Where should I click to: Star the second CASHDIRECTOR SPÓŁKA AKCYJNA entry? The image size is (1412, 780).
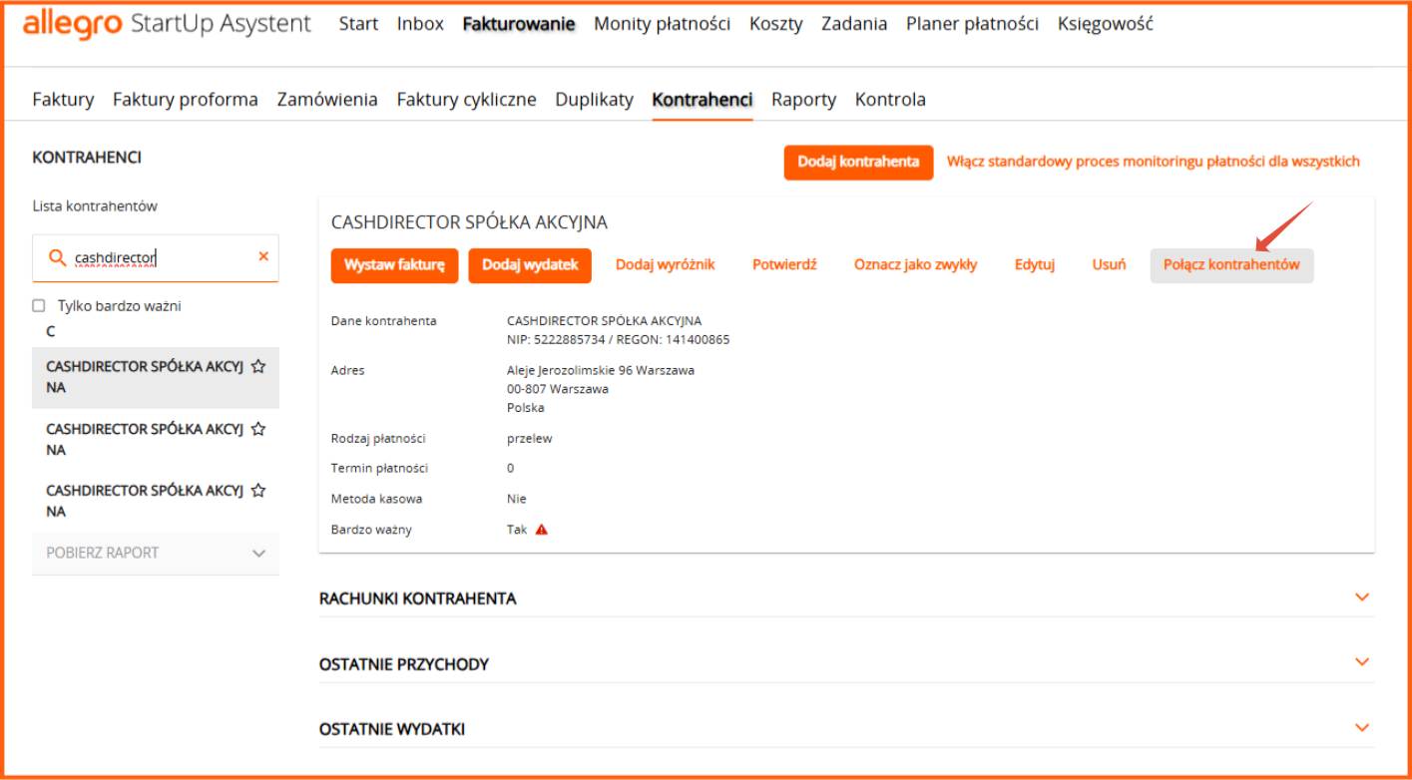(x=258, y=429)
